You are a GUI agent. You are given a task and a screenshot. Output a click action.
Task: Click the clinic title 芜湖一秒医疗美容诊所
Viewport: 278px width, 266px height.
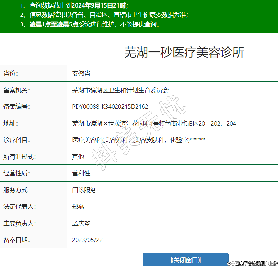point(184,53)
